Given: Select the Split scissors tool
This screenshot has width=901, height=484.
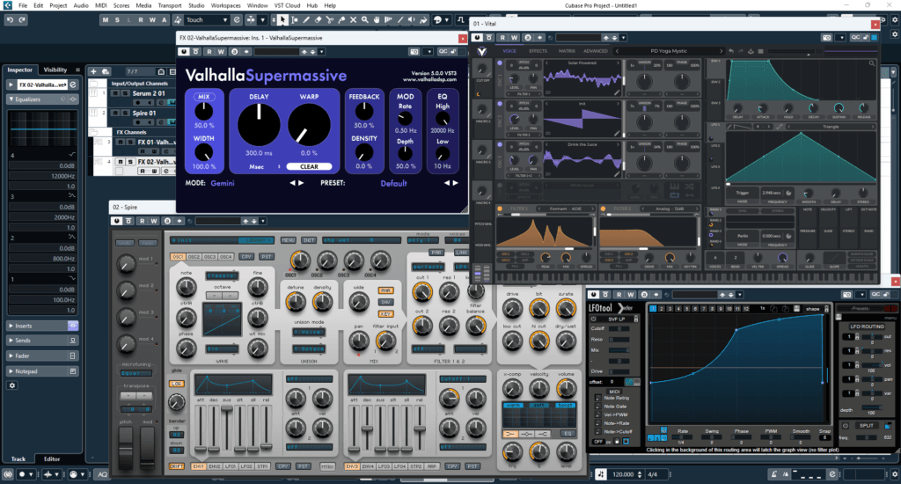Looking at the screenshot, I should [x=330, y=20].
